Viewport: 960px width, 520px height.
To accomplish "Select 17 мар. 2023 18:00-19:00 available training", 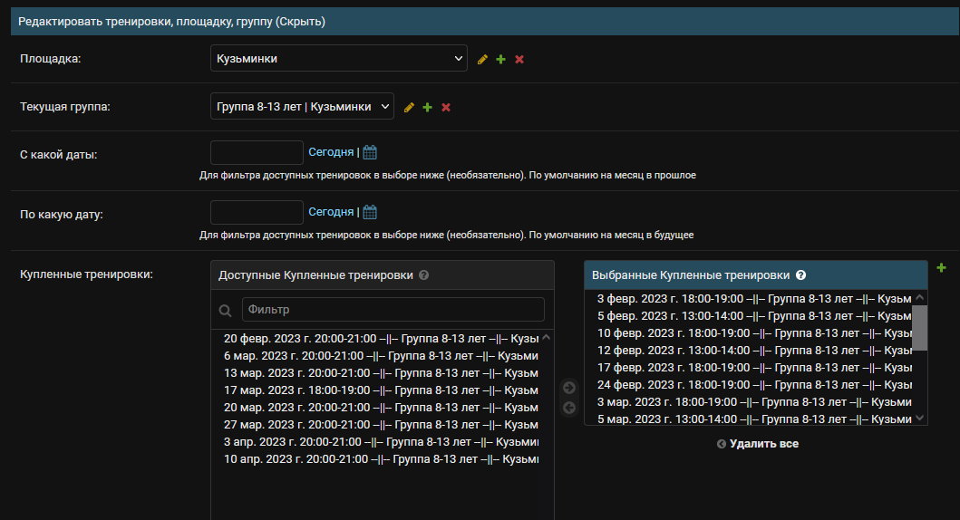I will 381,390.
